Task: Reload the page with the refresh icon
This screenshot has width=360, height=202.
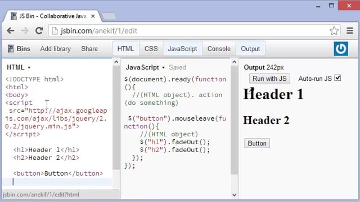Action: [x=39, y=31]
